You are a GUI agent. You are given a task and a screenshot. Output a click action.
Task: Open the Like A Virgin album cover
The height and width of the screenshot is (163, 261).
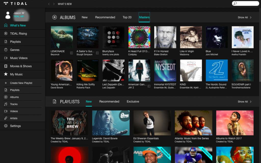click(x=191, y=37)
